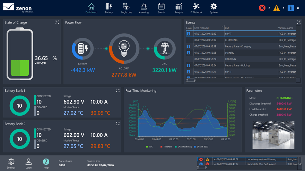Open the Single Line diagram view
The height and width of the screenshot is (171, 305).
pos(126,8)
